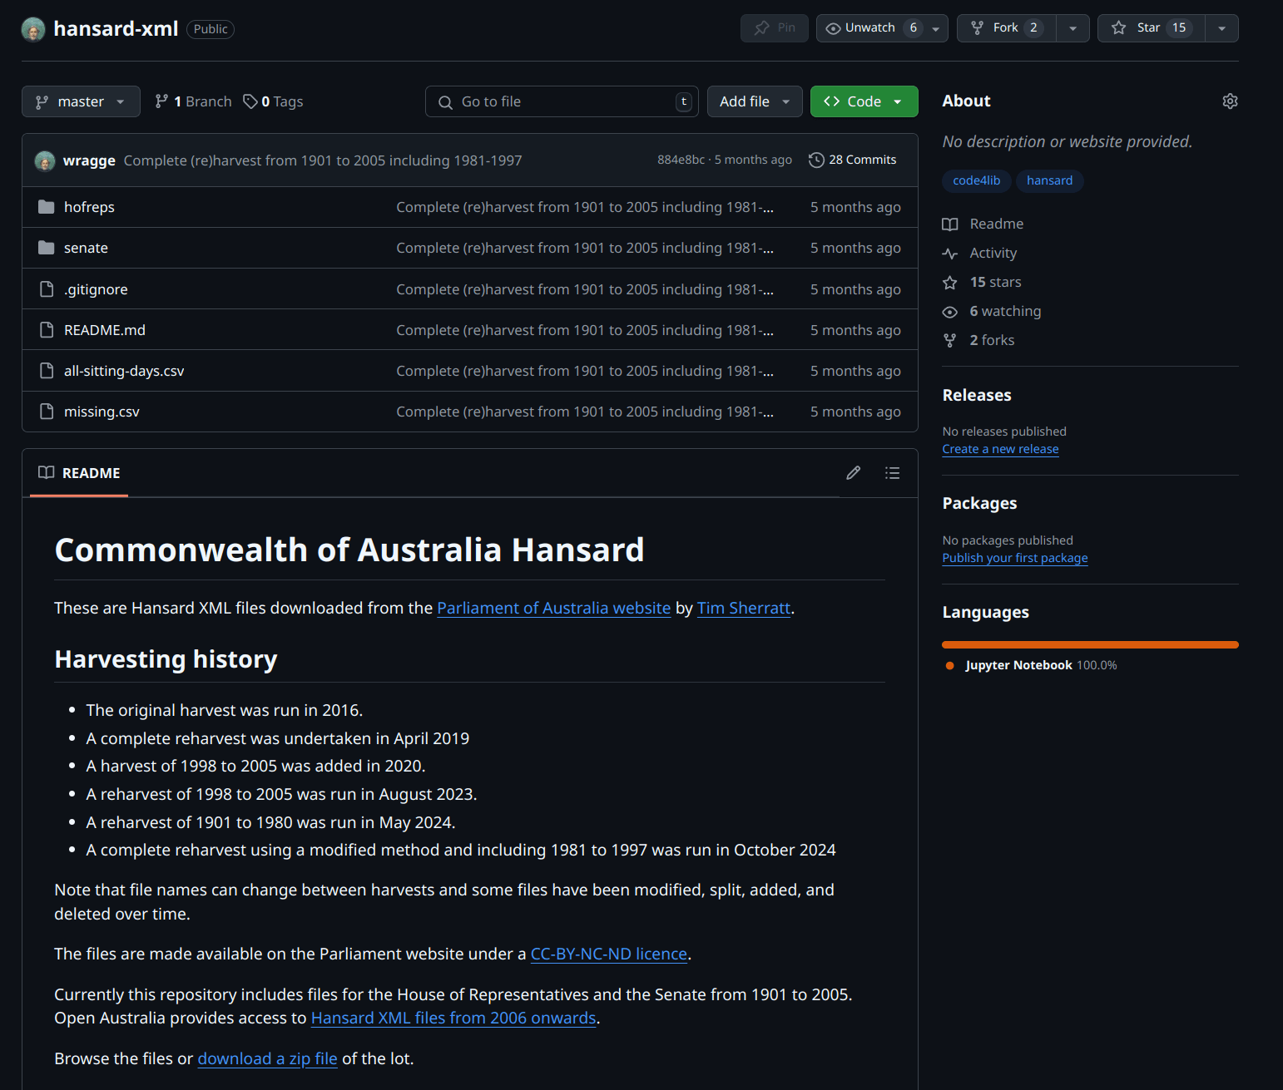Star the hansard-xml repository
Viewport: 1283px width, 1090px height.
tap(1151, 28)
